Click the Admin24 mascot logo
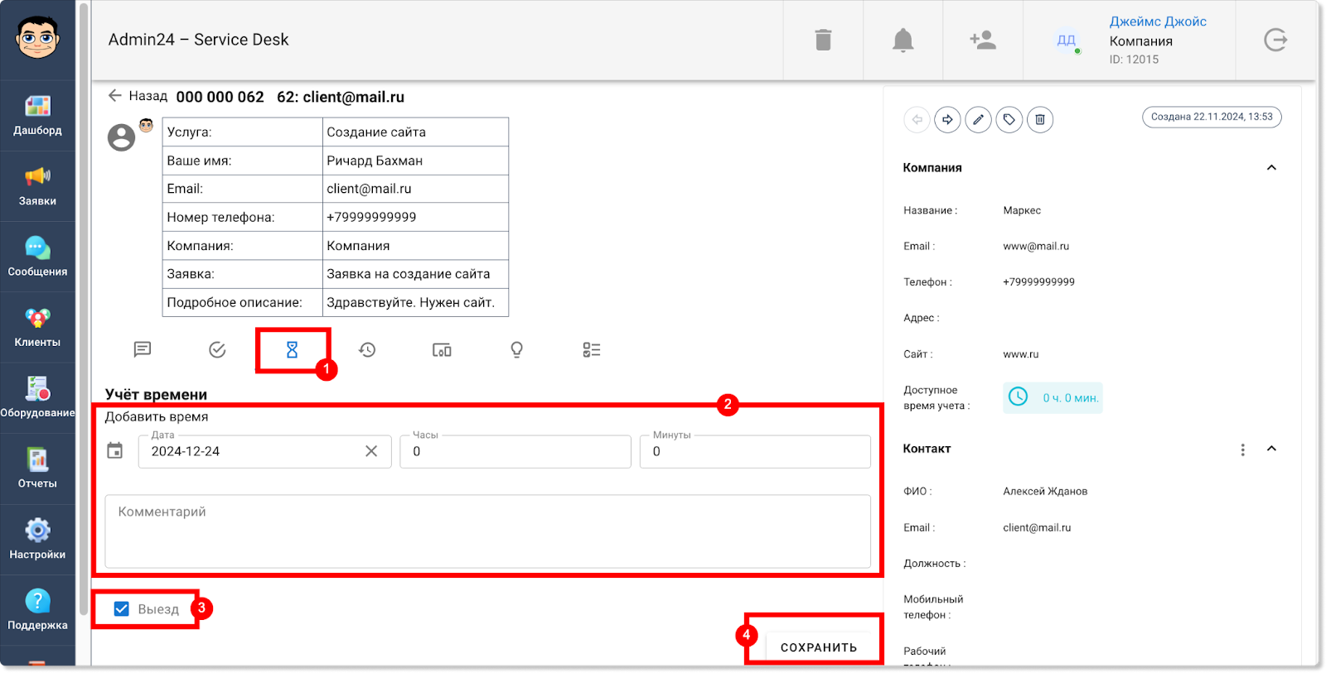The width and height of the screenshot is (1326, 673). 37,37
